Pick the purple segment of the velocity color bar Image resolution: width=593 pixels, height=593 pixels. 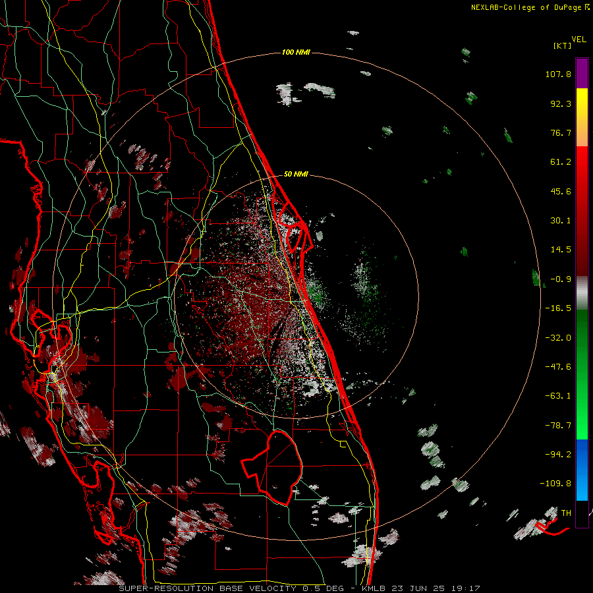pos(582,73)
